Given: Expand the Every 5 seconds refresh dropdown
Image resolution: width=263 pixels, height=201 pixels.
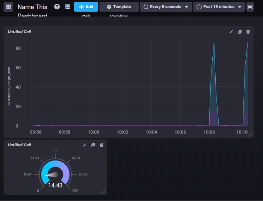Looking at the screenshot, I should pos(166,7).
